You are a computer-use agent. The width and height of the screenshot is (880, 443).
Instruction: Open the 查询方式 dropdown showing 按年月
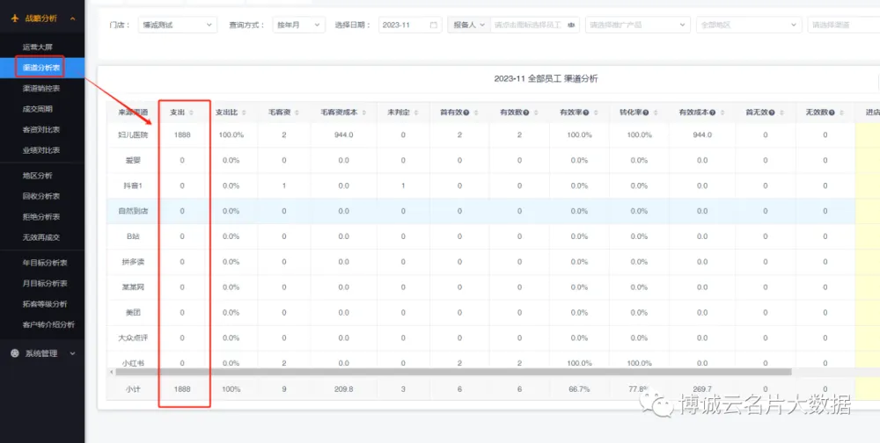coord(298,25)
